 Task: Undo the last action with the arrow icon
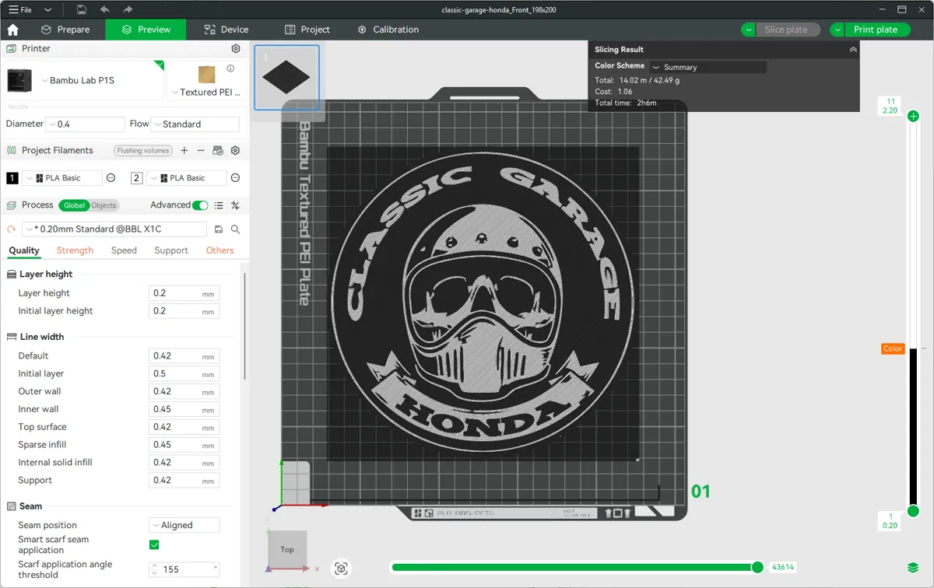click(105, 10)
